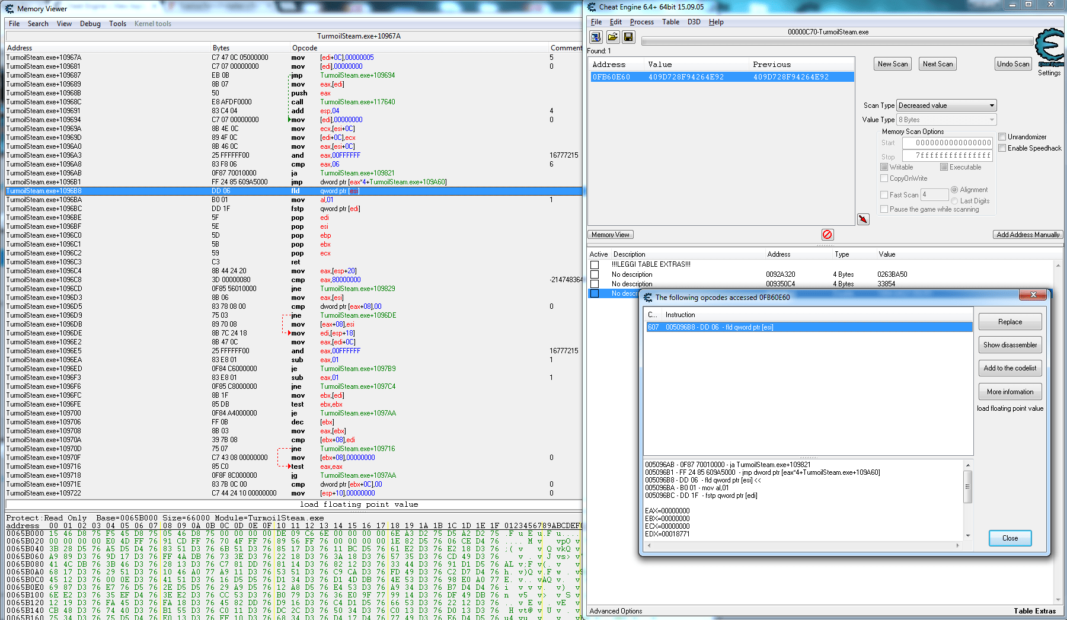
Task: Click the red stop-scan circle icon
Action: click(x=827, y=235)
